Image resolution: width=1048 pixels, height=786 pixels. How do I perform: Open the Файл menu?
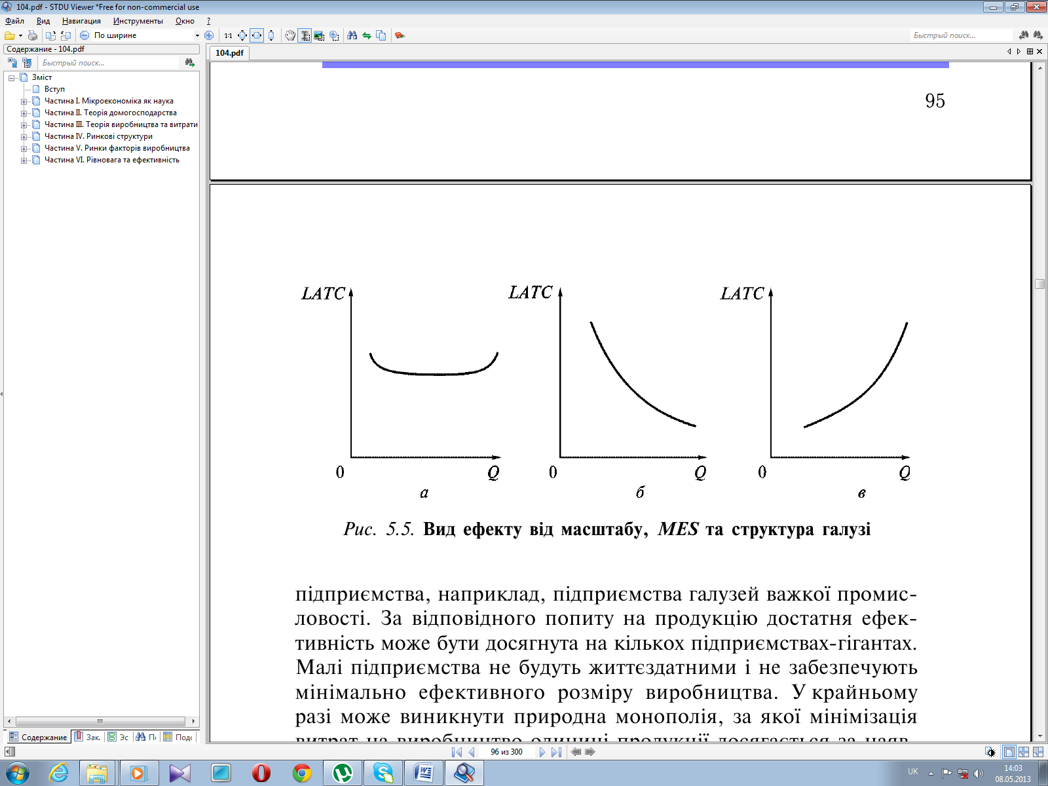tap(14, 21)
